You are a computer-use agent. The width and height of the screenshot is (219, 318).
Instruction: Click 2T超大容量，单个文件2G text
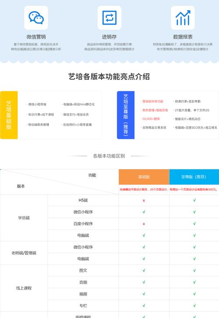[191, 110]
